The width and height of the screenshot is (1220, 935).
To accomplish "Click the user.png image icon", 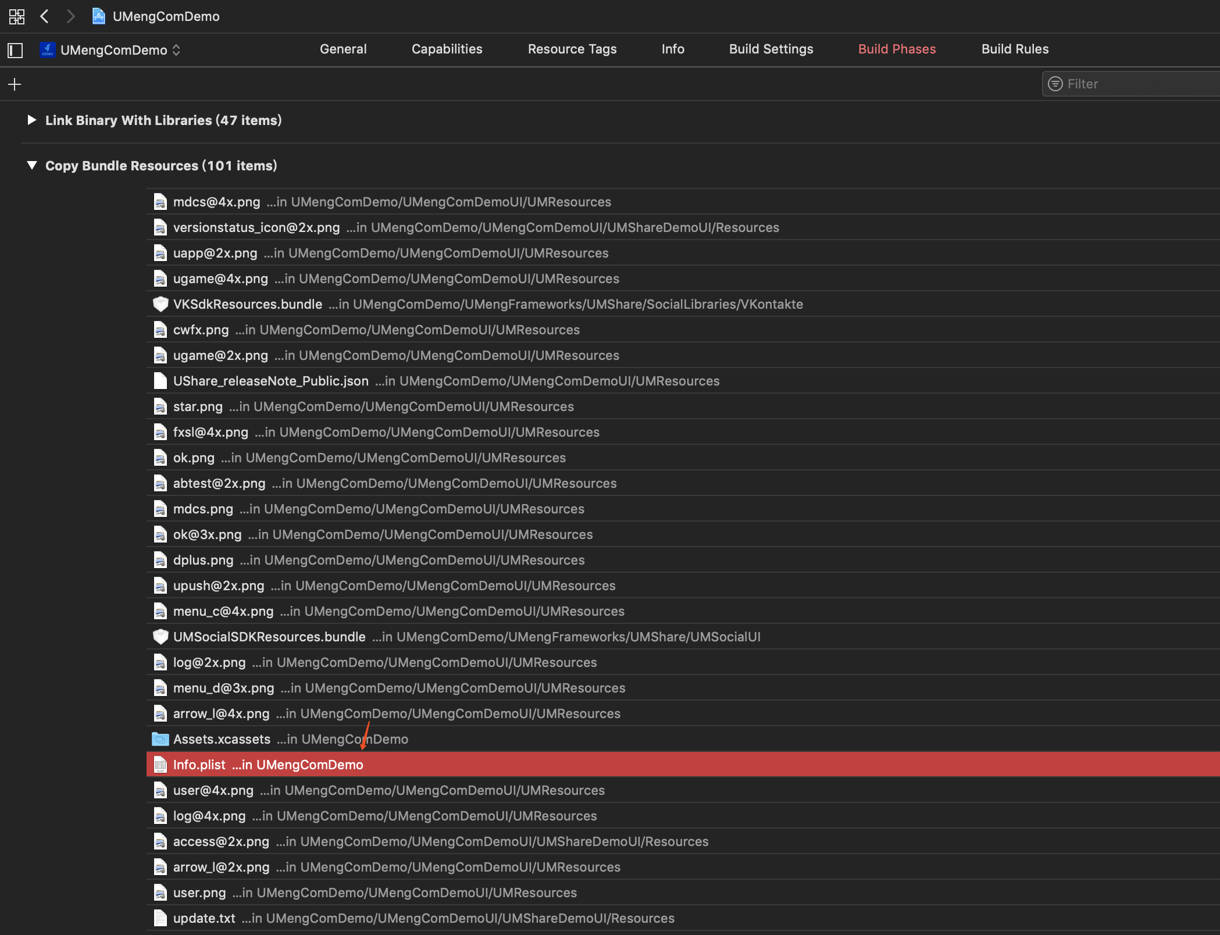I will pos(160,893).
